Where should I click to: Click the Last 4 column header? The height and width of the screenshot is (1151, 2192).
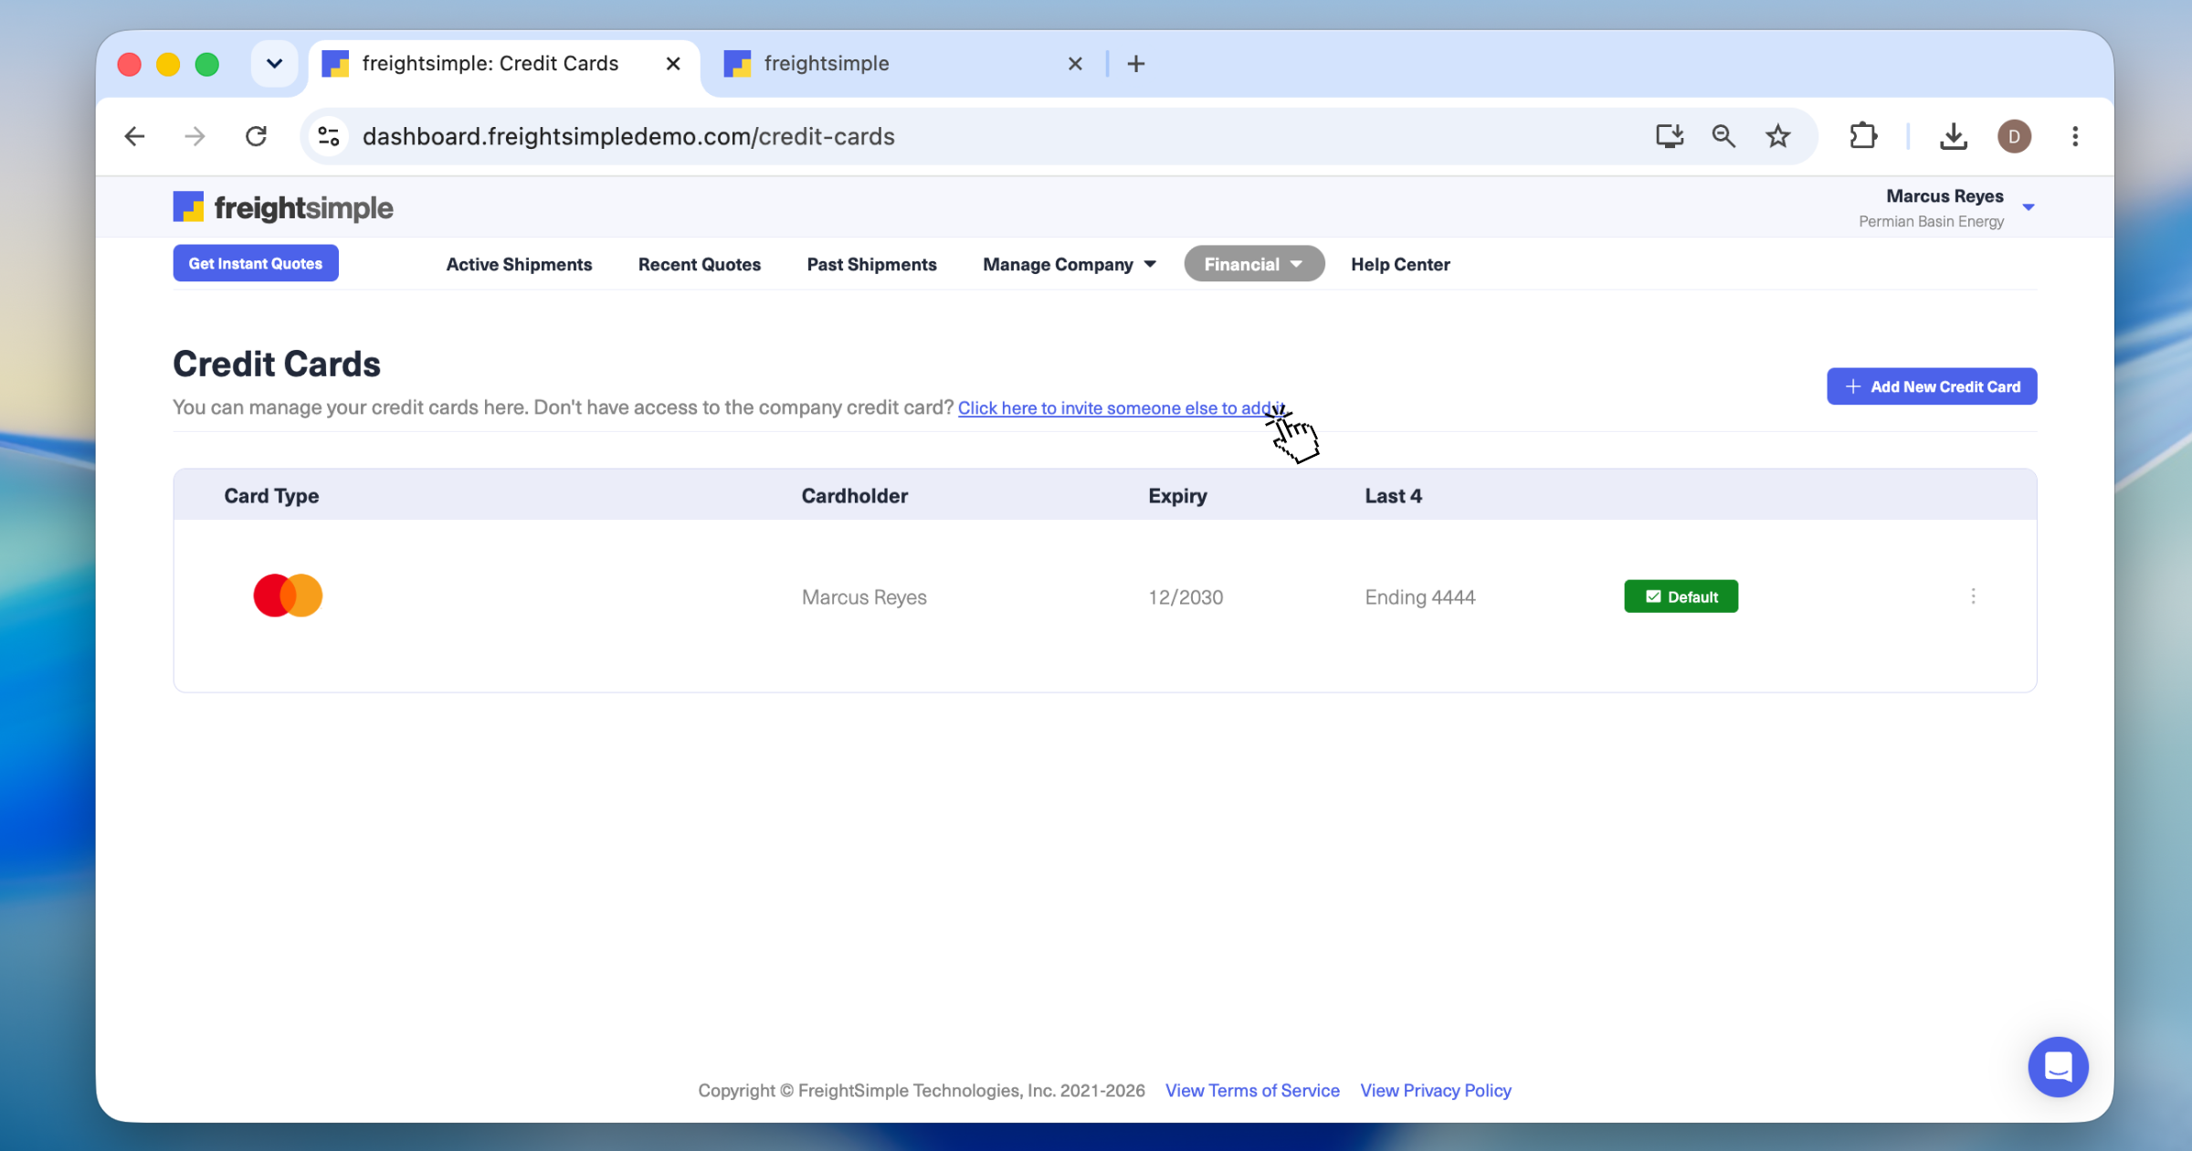point(1393,495)
